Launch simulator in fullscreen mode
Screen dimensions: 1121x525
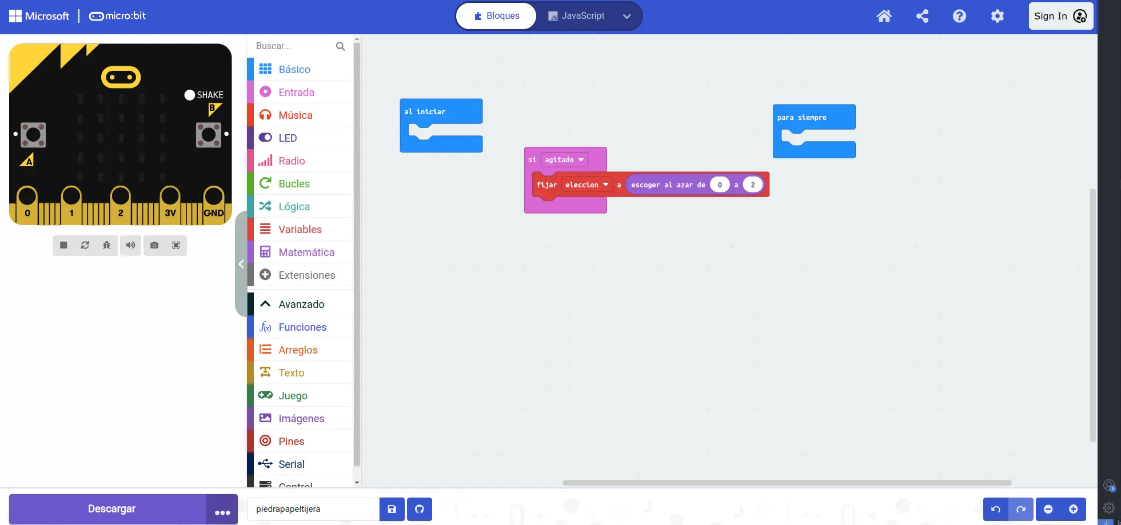pos(176,245)
